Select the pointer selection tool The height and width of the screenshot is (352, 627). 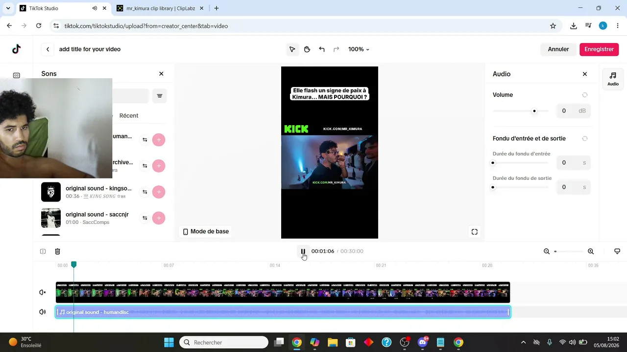(x=292, y=49)
